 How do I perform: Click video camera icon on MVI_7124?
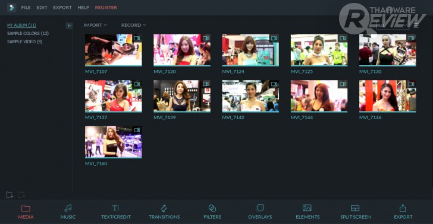(274, 38)
